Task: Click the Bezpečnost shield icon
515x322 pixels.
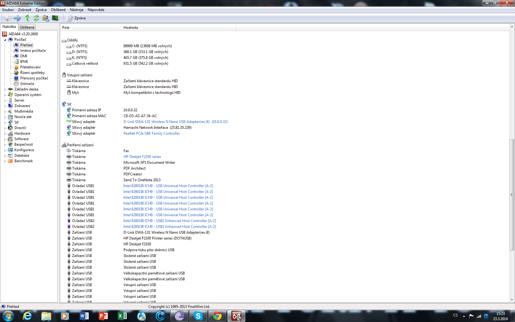Action: [x=10, y=144]
